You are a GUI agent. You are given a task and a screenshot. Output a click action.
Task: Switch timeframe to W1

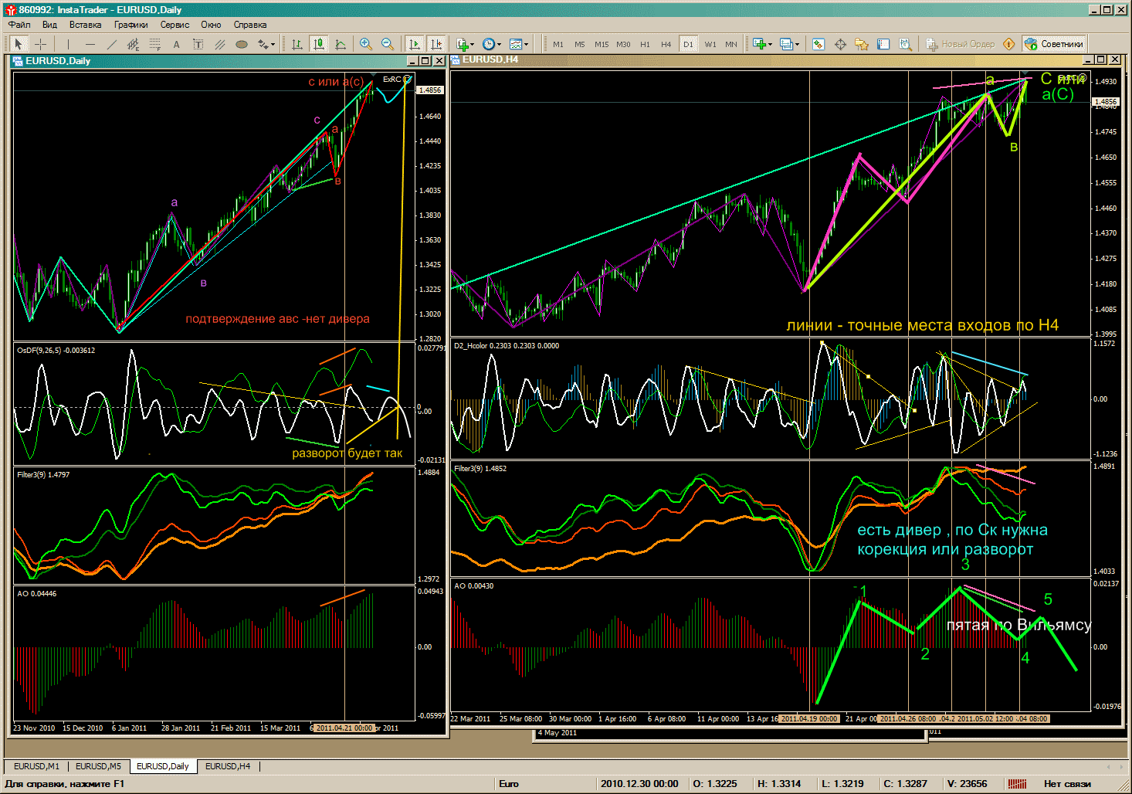click(710, 44)
